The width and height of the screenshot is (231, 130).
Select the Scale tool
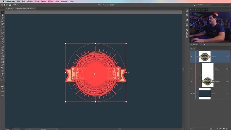(3, 47)
